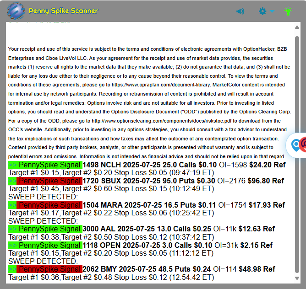Click the targets line timestamped 10:37:42 ET

pos(111,237)
